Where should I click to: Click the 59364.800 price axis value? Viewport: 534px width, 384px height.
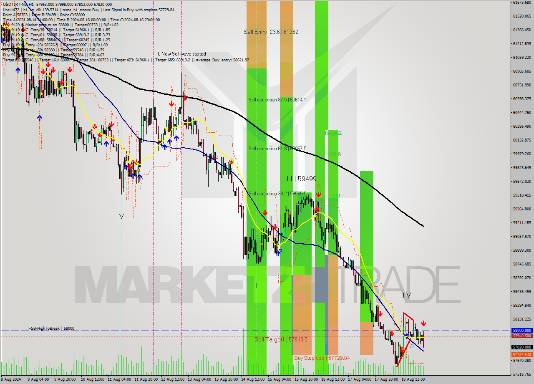pos(522,209)
